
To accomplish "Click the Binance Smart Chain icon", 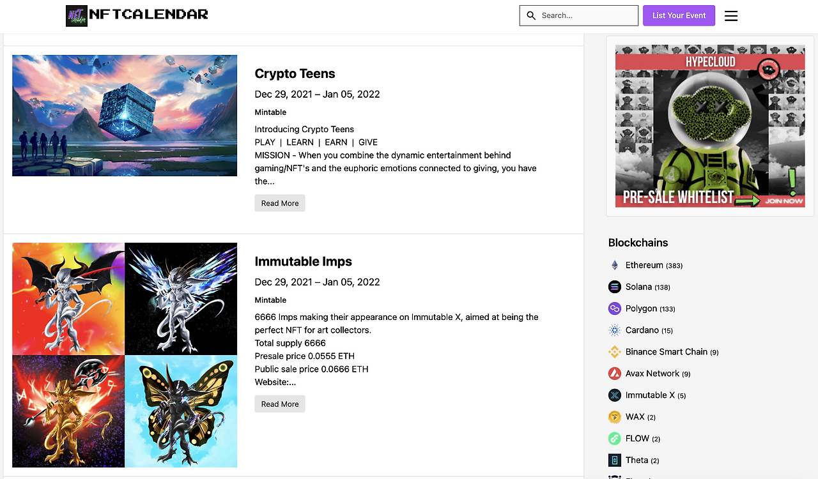I will pos(615,352).
